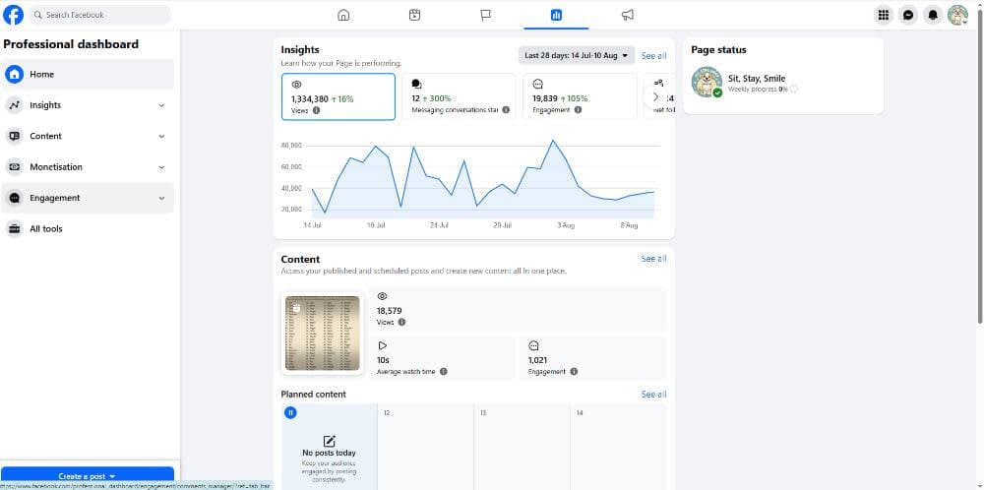Open All tools in the sidebar
The image size is (984, 490).
point(88,229)
